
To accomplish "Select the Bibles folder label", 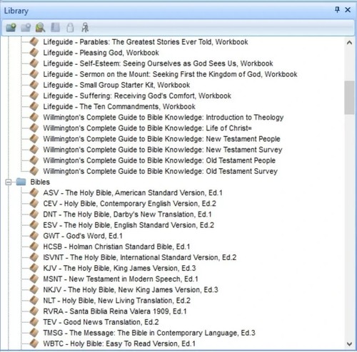I will click(x=40, y=182).
